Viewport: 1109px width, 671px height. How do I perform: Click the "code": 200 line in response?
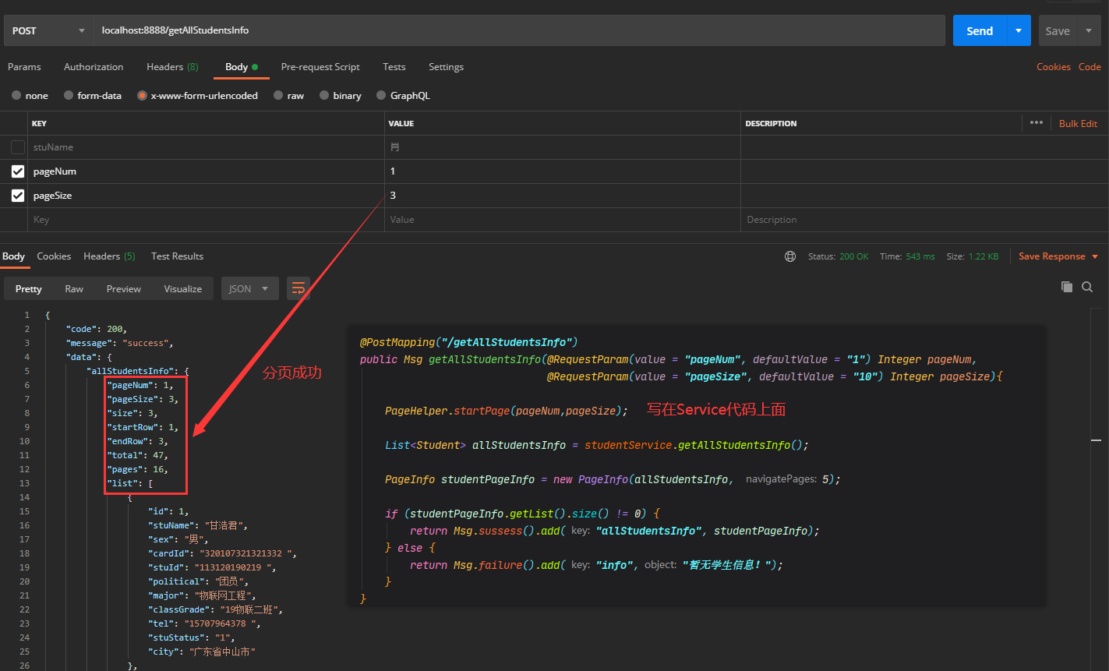pyautogui.click(x=97, y=329)
